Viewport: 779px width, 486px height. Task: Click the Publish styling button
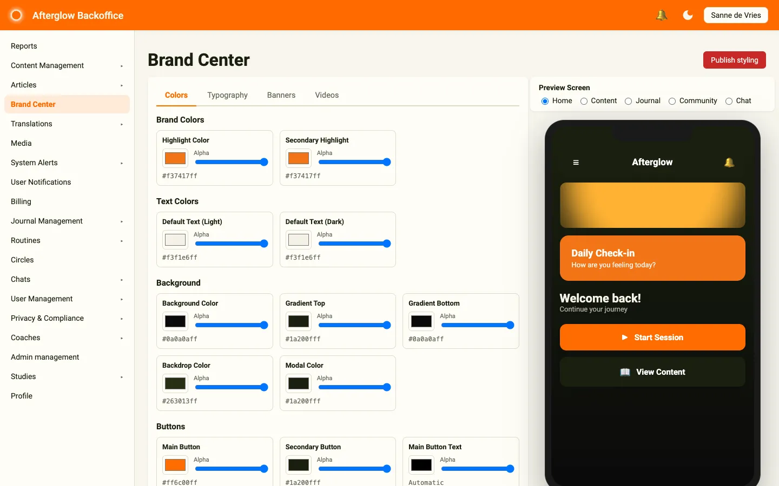click(735, 60)
